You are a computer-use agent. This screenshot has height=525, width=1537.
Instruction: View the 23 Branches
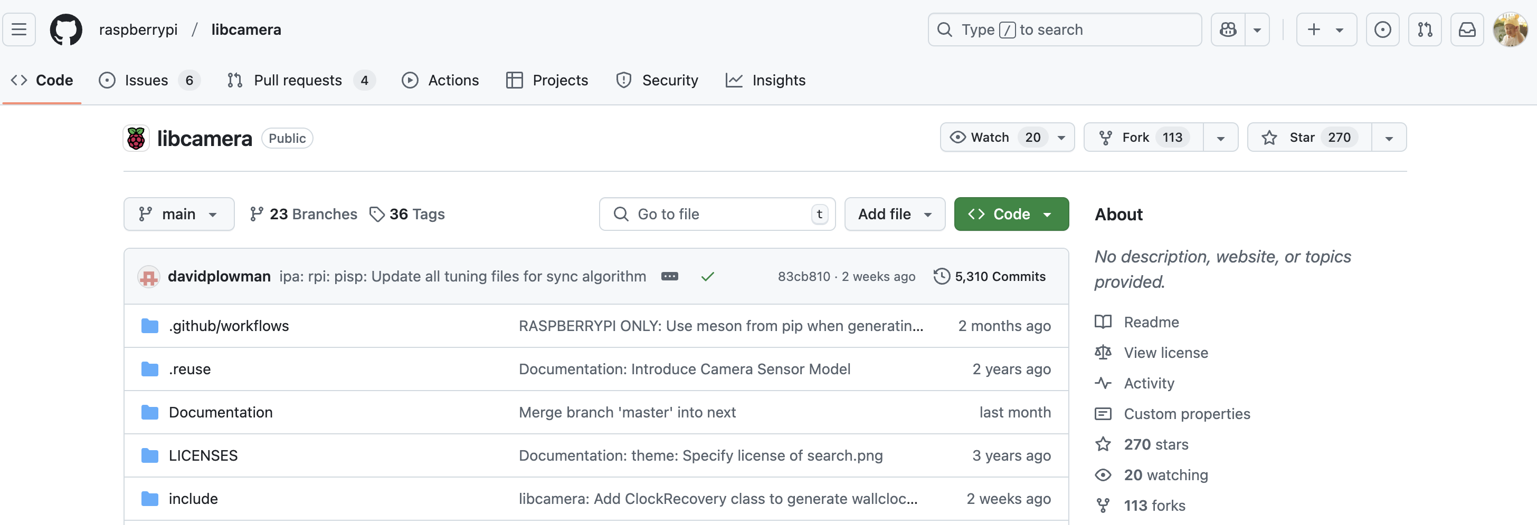303,214
